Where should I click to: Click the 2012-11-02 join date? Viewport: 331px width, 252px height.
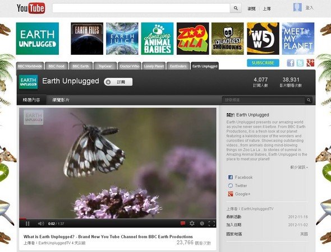[298, 225]
